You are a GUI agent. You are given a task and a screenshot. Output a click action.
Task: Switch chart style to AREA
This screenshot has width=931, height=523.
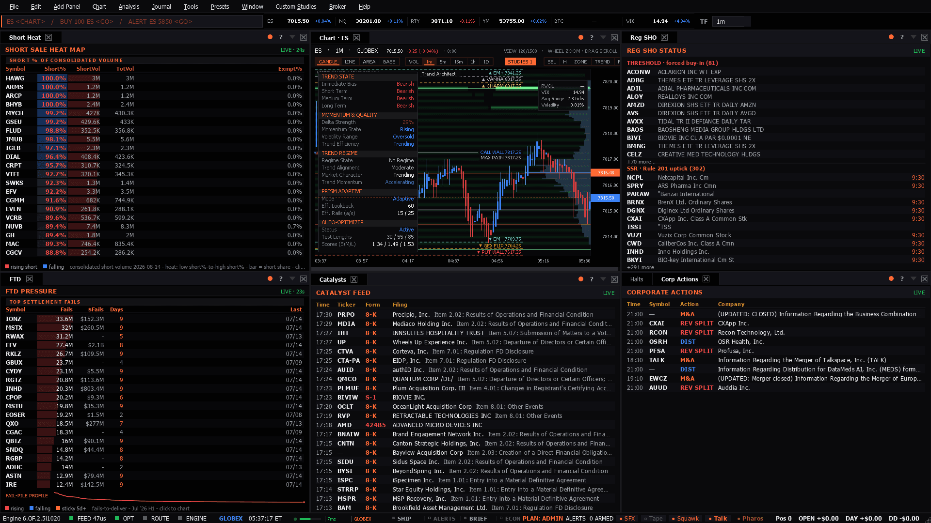coord(369,62)
